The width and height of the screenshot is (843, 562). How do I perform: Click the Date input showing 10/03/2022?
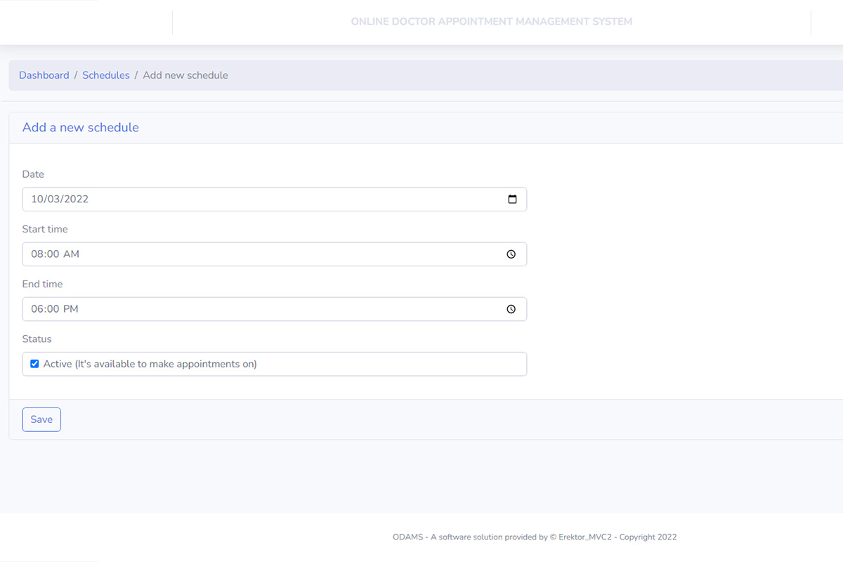click(275, 199)
